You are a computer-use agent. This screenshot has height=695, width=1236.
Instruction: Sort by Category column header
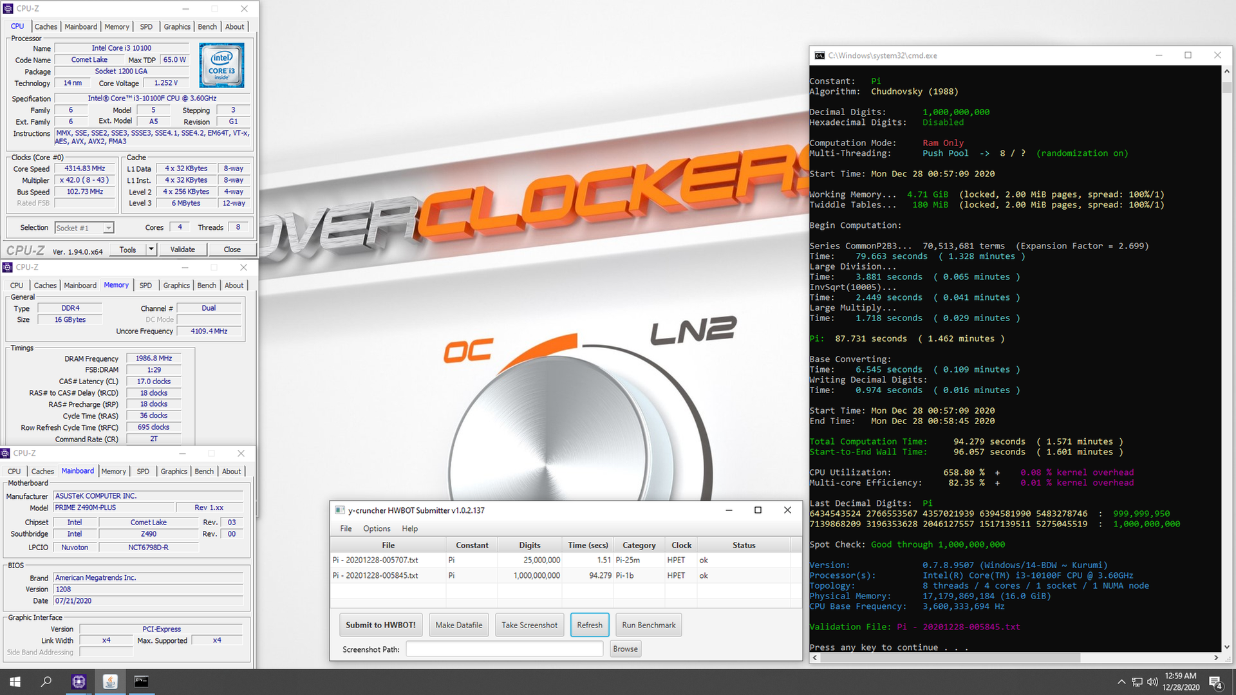click(x=639, y=545)
